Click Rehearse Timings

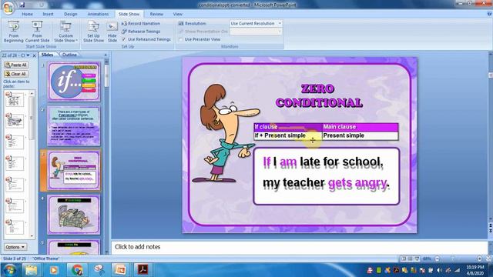tap(141, 32)
